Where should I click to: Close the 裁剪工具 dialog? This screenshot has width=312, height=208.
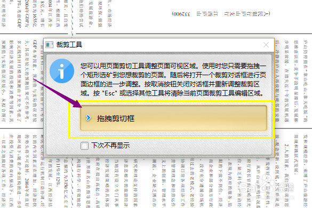266,45
